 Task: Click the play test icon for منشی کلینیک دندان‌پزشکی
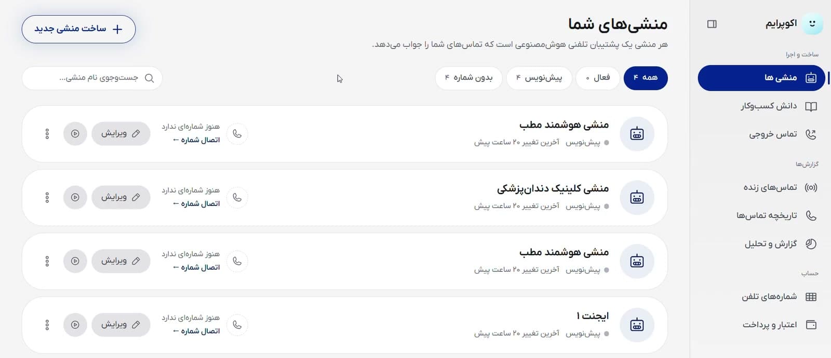(x=75, y=197)
